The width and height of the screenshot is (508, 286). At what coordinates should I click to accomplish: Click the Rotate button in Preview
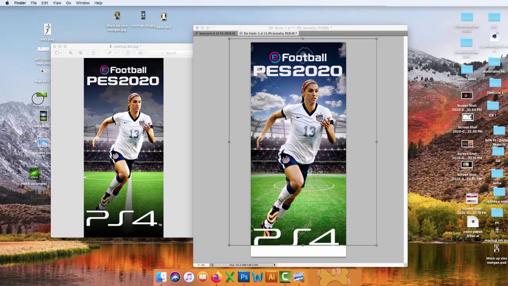(127, 53)
